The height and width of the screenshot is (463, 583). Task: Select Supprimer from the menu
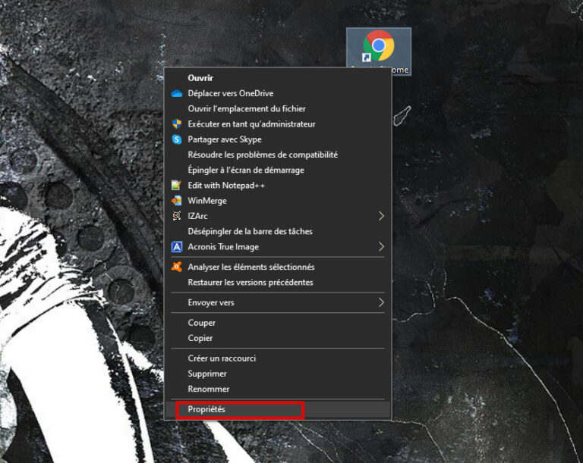click(278, 374)
